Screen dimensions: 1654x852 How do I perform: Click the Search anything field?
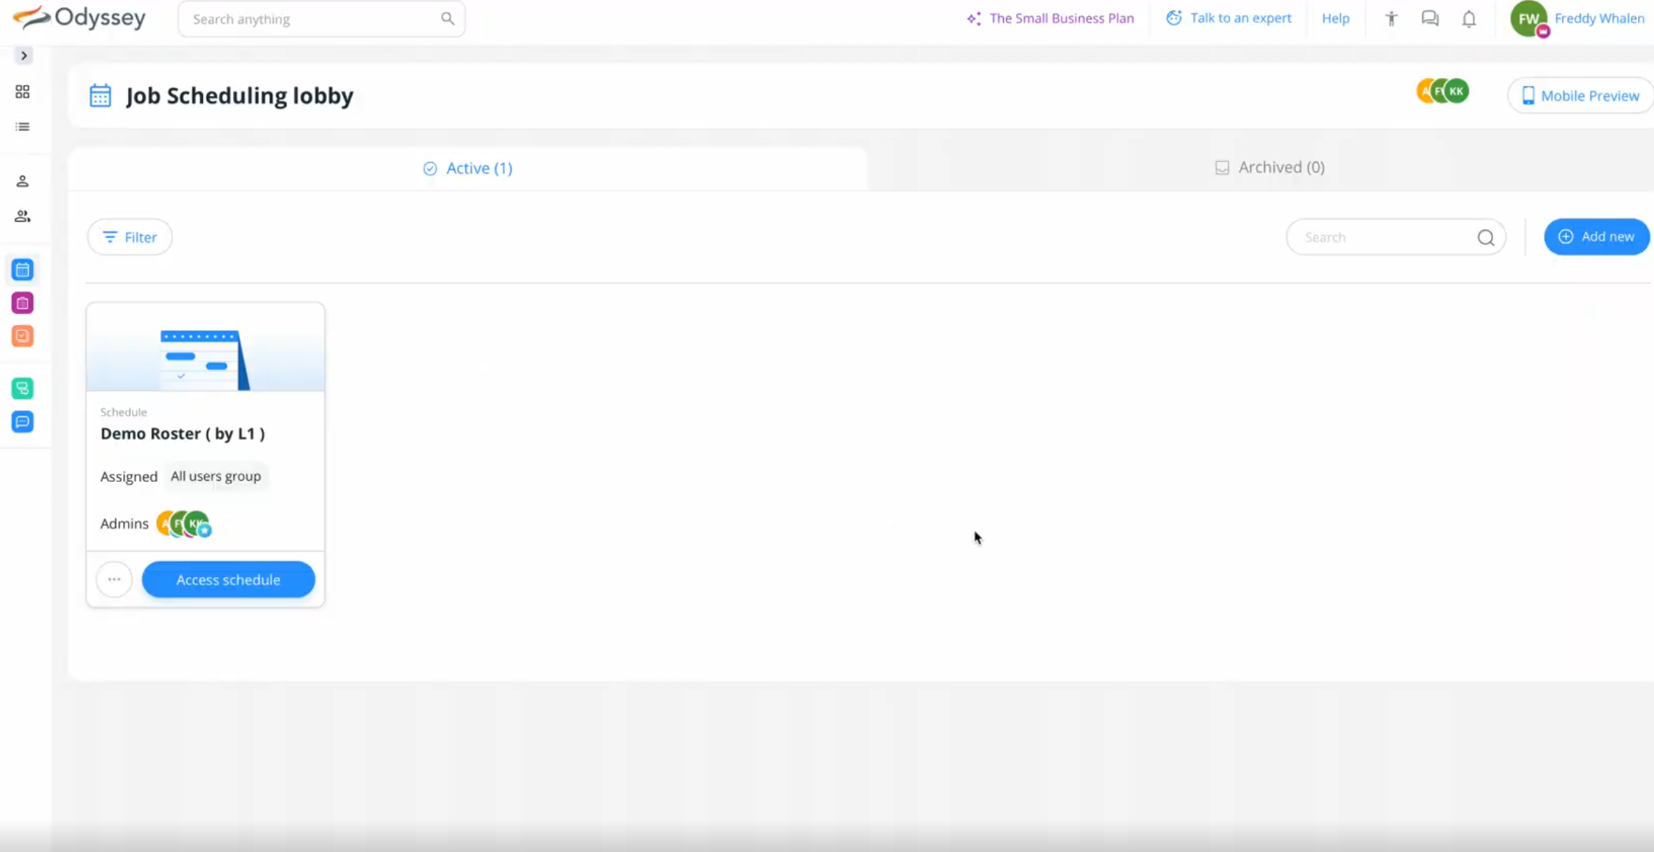pyautogui.click(x=312, y=19)
